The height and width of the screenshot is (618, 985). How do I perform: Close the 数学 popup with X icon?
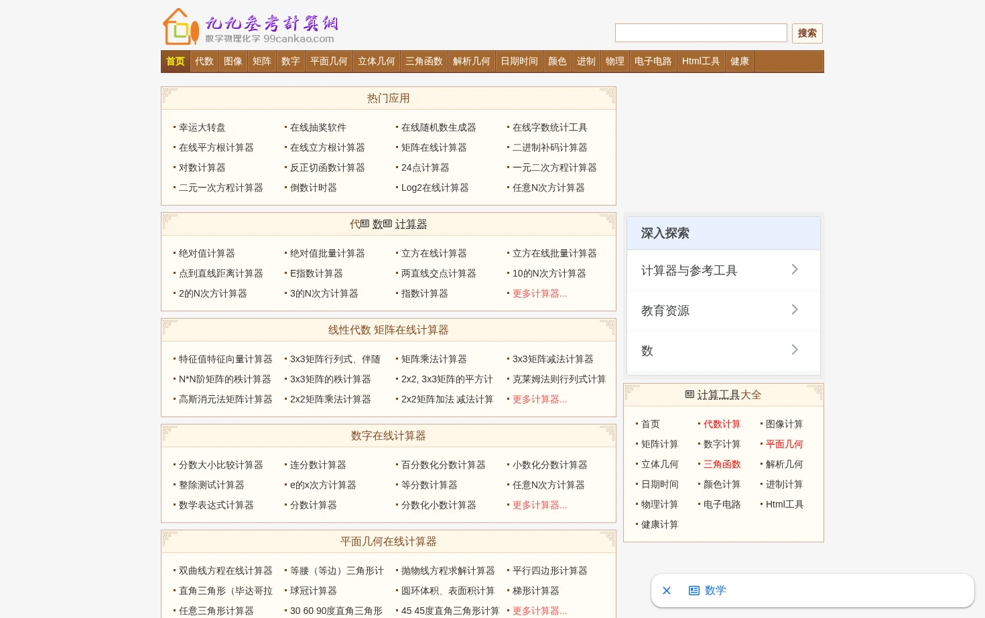[667, 591]
